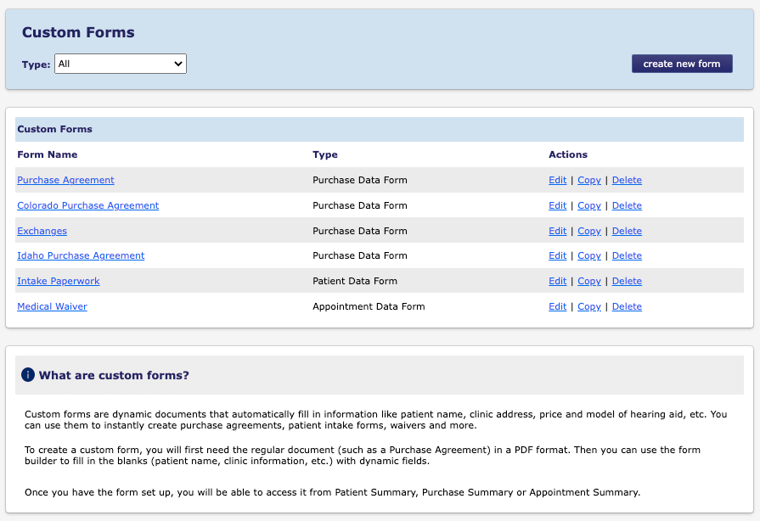Open the Medical Waiver form

[52, 306]
